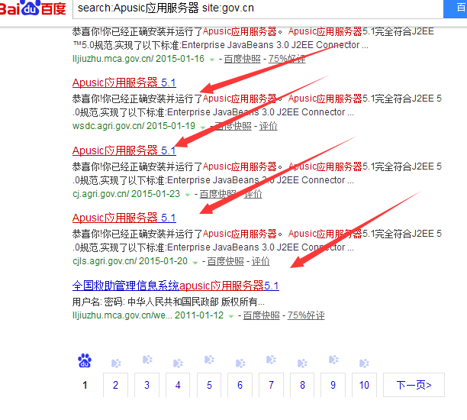Go to results page 6
The height and width of the screenshot is (420, 467).
pyautogui.click(x=240, y=385)
